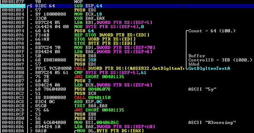Select REP STOS DWORD PTR ES:[EDI] line
The height and width of the screenshot is (133, 254).
click(112, 35)
